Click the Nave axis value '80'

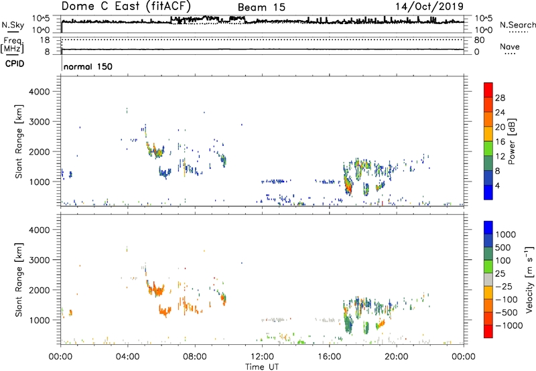pyautogui.click(x=479, y=40)
